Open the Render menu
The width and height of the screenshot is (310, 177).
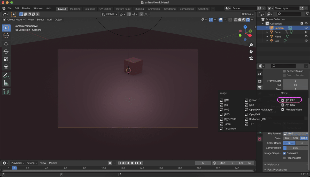tap(26, 9)
